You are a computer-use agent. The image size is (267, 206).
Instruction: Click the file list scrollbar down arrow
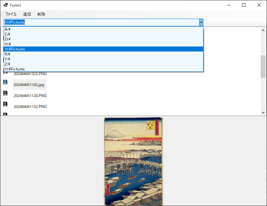pyautogui.click(x=263, y=113)
